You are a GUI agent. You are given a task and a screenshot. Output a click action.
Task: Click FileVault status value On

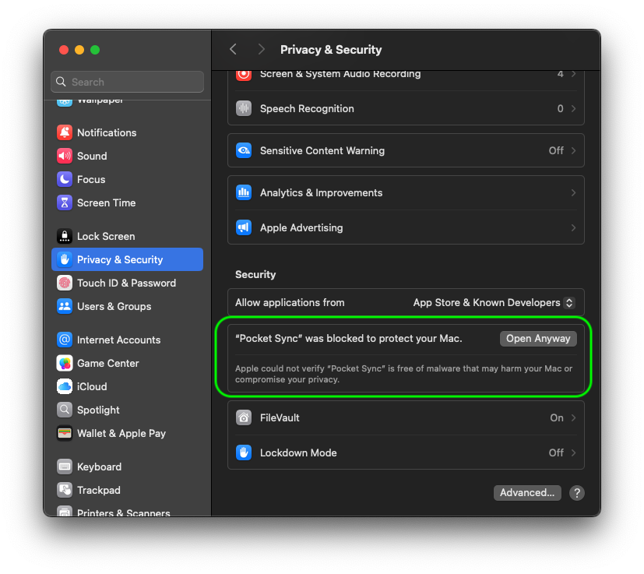(x=557, y=418)
